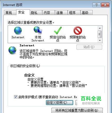Click the zone list scrollbar thumb

tap(100, 34)
